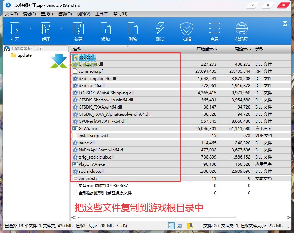Screen dimensions: 294x233
Task: Select GFSDK_TXAA.win64.dll file
Action: point(181,107)
